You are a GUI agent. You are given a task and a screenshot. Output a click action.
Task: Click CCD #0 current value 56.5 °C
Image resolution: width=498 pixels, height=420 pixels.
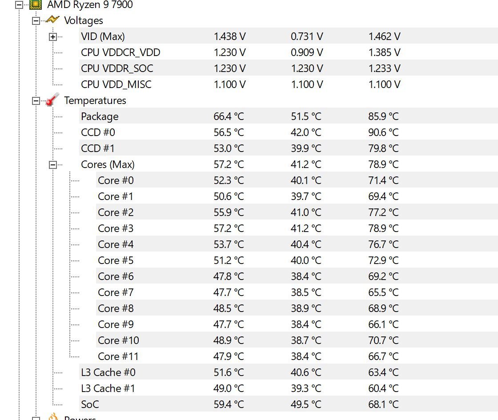coord(229,132)
